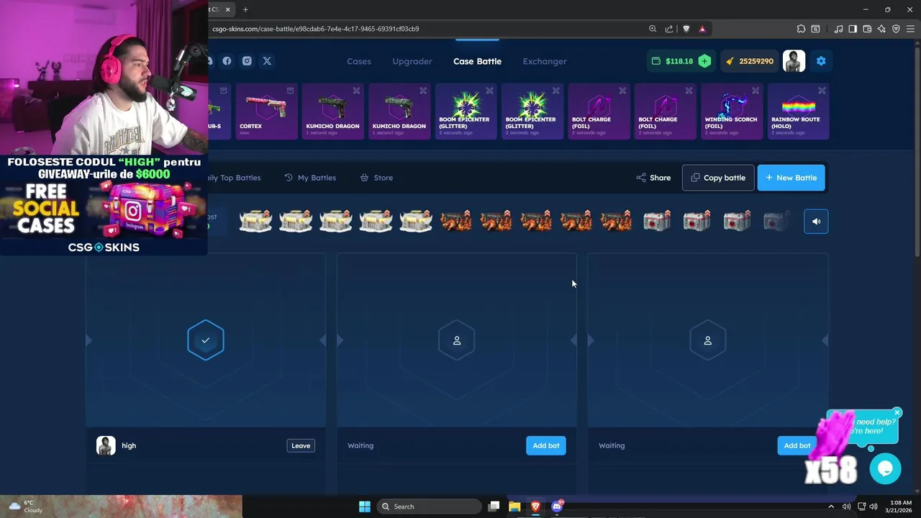Open live chat support bubble
This screenshot has width=921, height=518.
coord(885,469)
